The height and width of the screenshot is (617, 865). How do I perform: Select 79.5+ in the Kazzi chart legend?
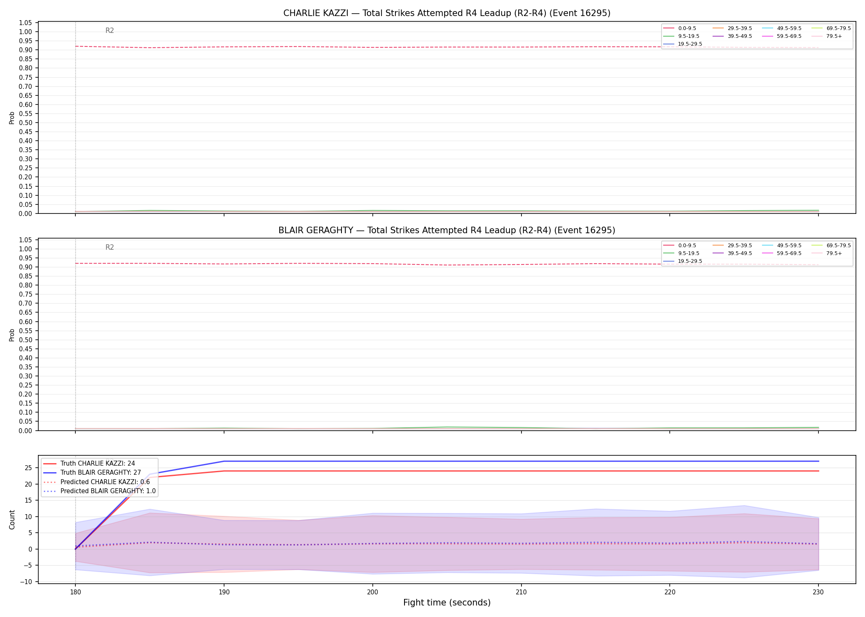click(834, 36)
